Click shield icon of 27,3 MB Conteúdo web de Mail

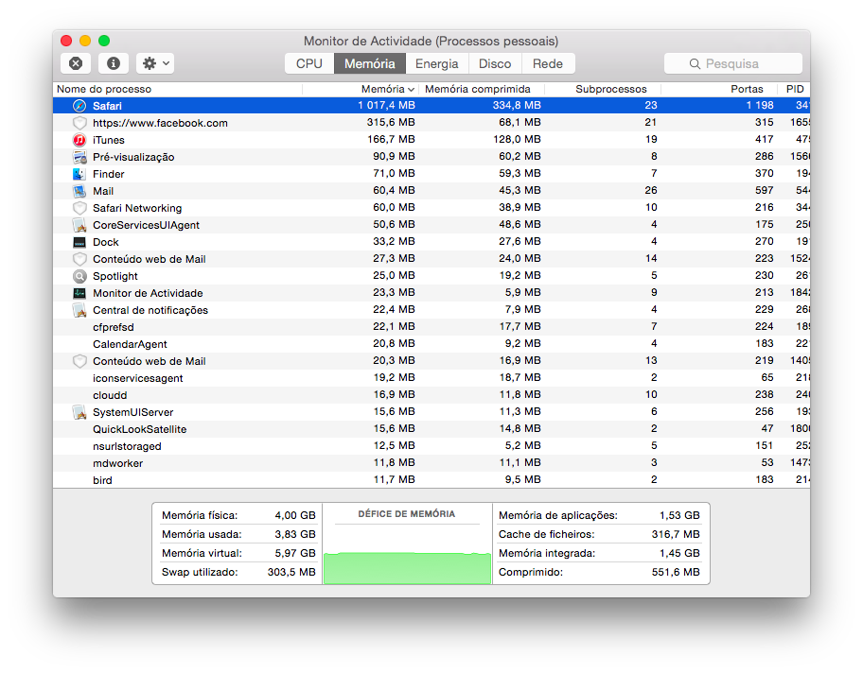(79, 259)
